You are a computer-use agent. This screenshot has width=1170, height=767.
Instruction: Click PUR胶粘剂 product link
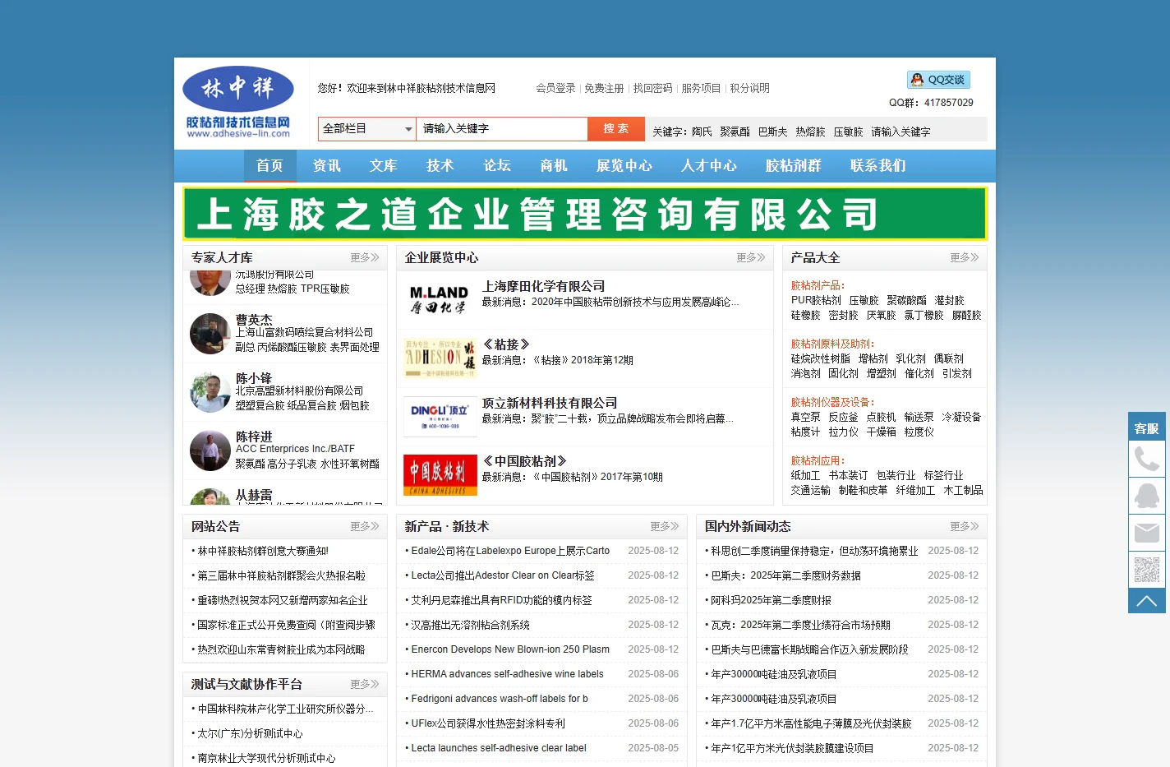816,301
